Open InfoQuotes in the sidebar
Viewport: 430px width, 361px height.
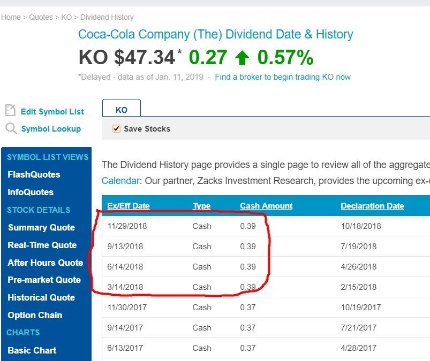(x=31, y=192)
